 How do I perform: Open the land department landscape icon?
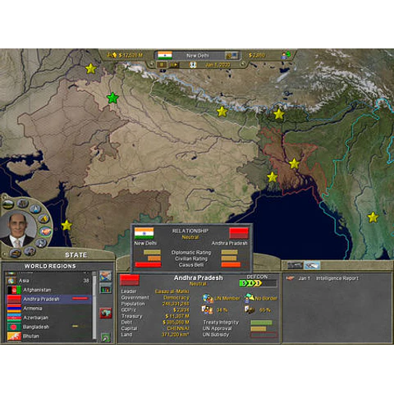coord(8,204)
